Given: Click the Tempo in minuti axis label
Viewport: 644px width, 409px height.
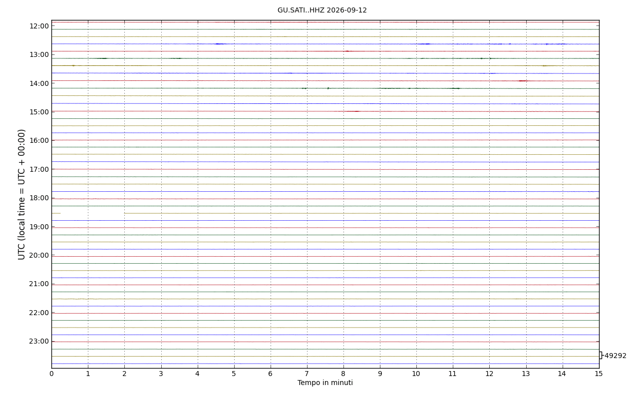Looking at the screenshot, I should pyautogui.click(x=325, y=383).
